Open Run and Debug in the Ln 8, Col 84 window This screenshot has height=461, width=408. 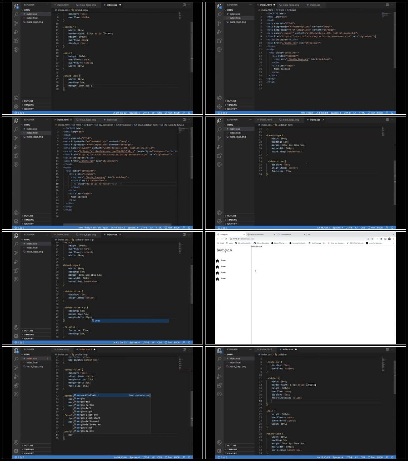(x=219, y=32)
